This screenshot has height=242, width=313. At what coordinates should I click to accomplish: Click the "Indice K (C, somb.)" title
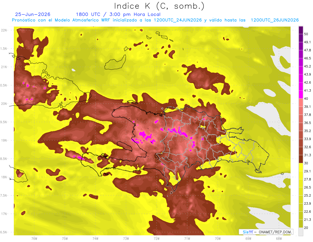tap(159, 6)
